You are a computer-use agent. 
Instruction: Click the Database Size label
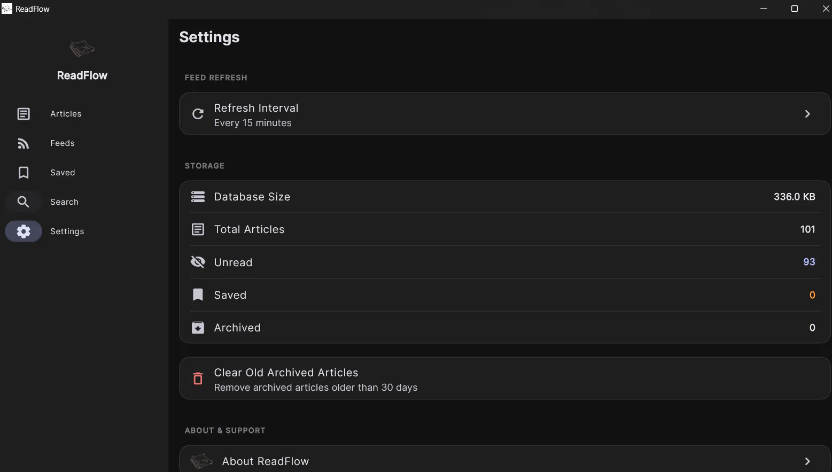click(252, 197)
